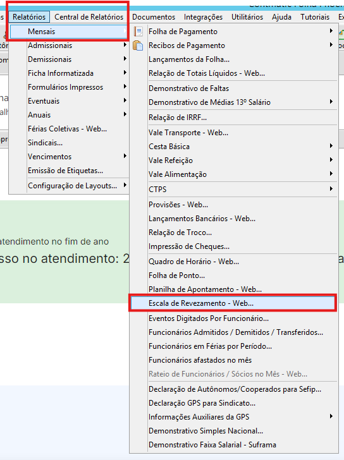The height and width of the screenshot is (460, 344).
Task: Choose Relação de IRRF...
Action: [x=234, y=118]
